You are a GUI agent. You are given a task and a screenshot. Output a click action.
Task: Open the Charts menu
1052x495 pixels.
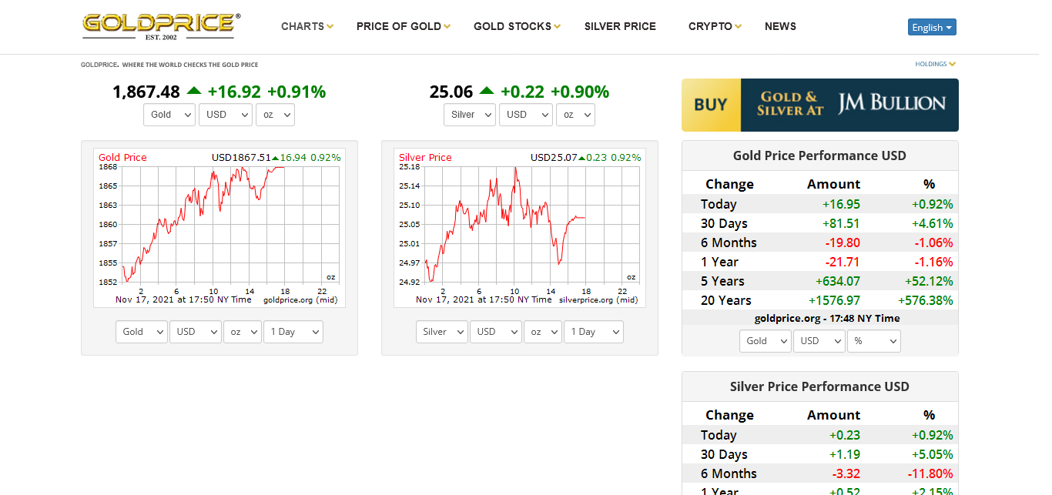(x=307, y=26)
